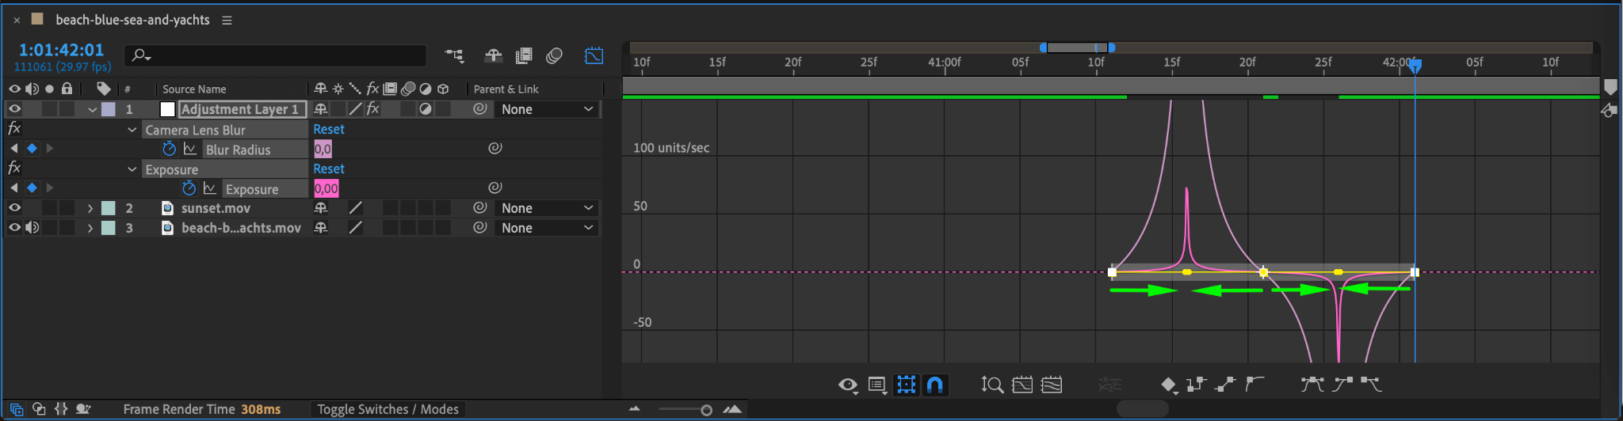Click the 41:00f time ruler mark
Screen dimensions: 1623x421
[945, 62]
